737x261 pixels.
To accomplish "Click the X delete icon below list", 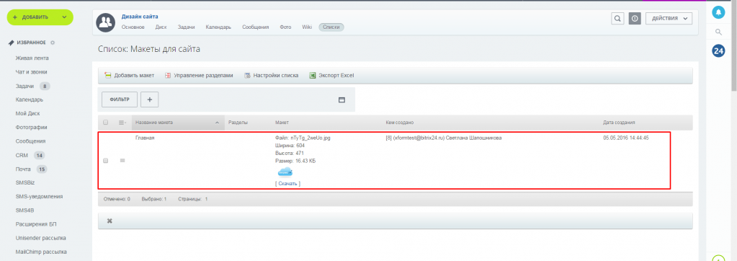I will pos(110,221).
